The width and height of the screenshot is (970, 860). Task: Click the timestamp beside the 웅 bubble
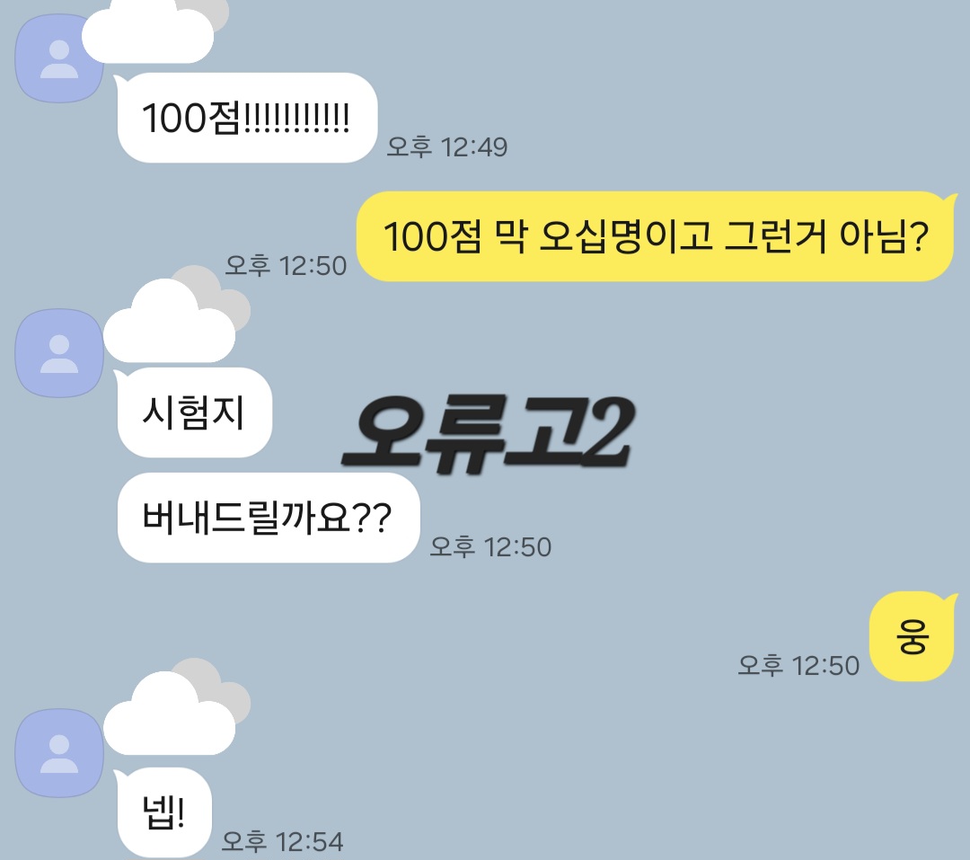click(x=798, y=666)
